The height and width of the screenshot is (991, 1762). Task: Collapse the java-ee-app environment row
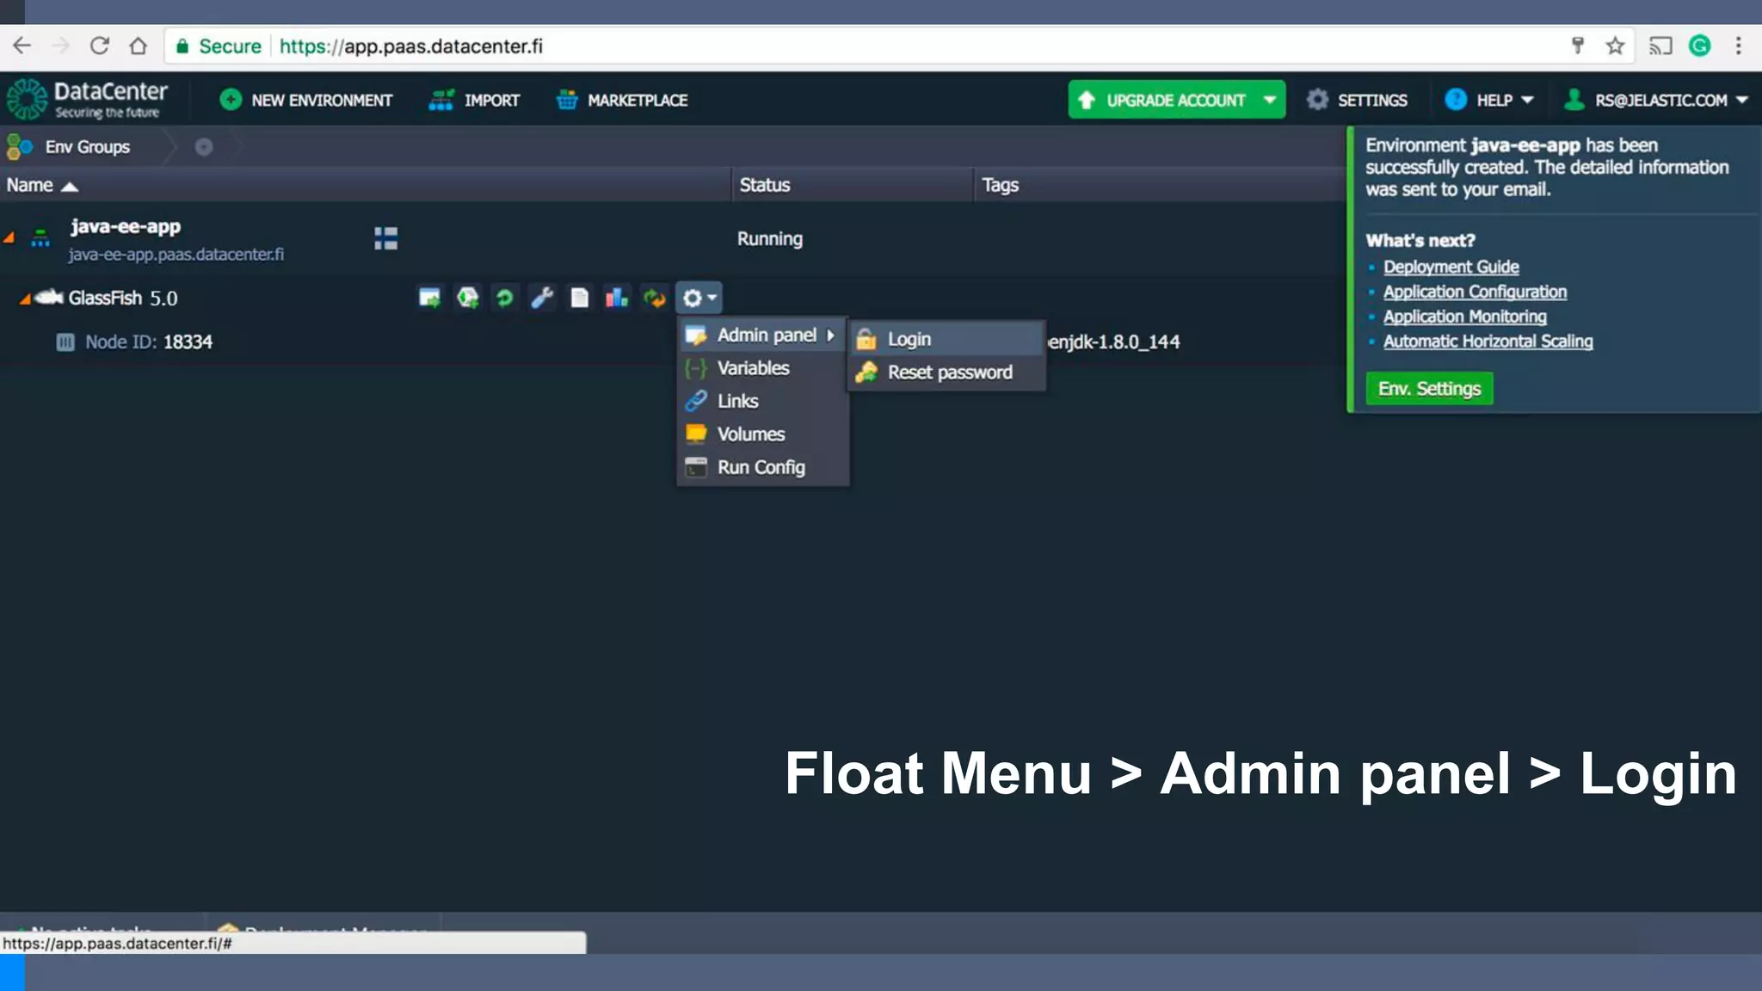[x=9, y=238]
